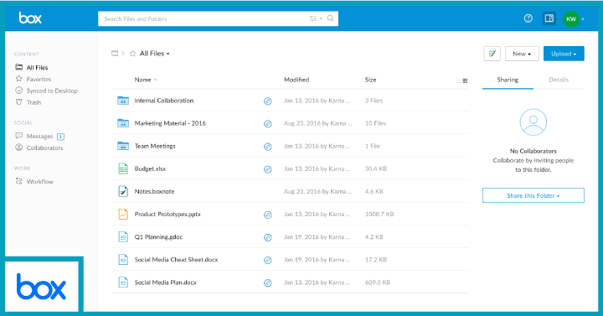Switch to list view icon
603x316 pixels.
(x=458, y=80)
